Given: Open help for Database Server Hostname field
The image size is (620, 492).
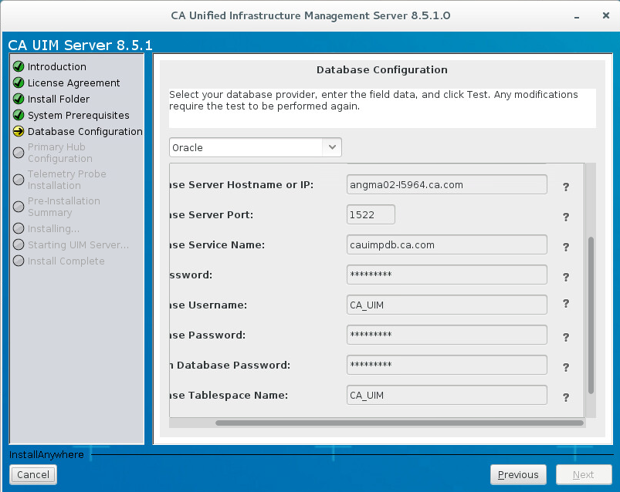Looking at the screenshot, I should click(x=566, y=187).
